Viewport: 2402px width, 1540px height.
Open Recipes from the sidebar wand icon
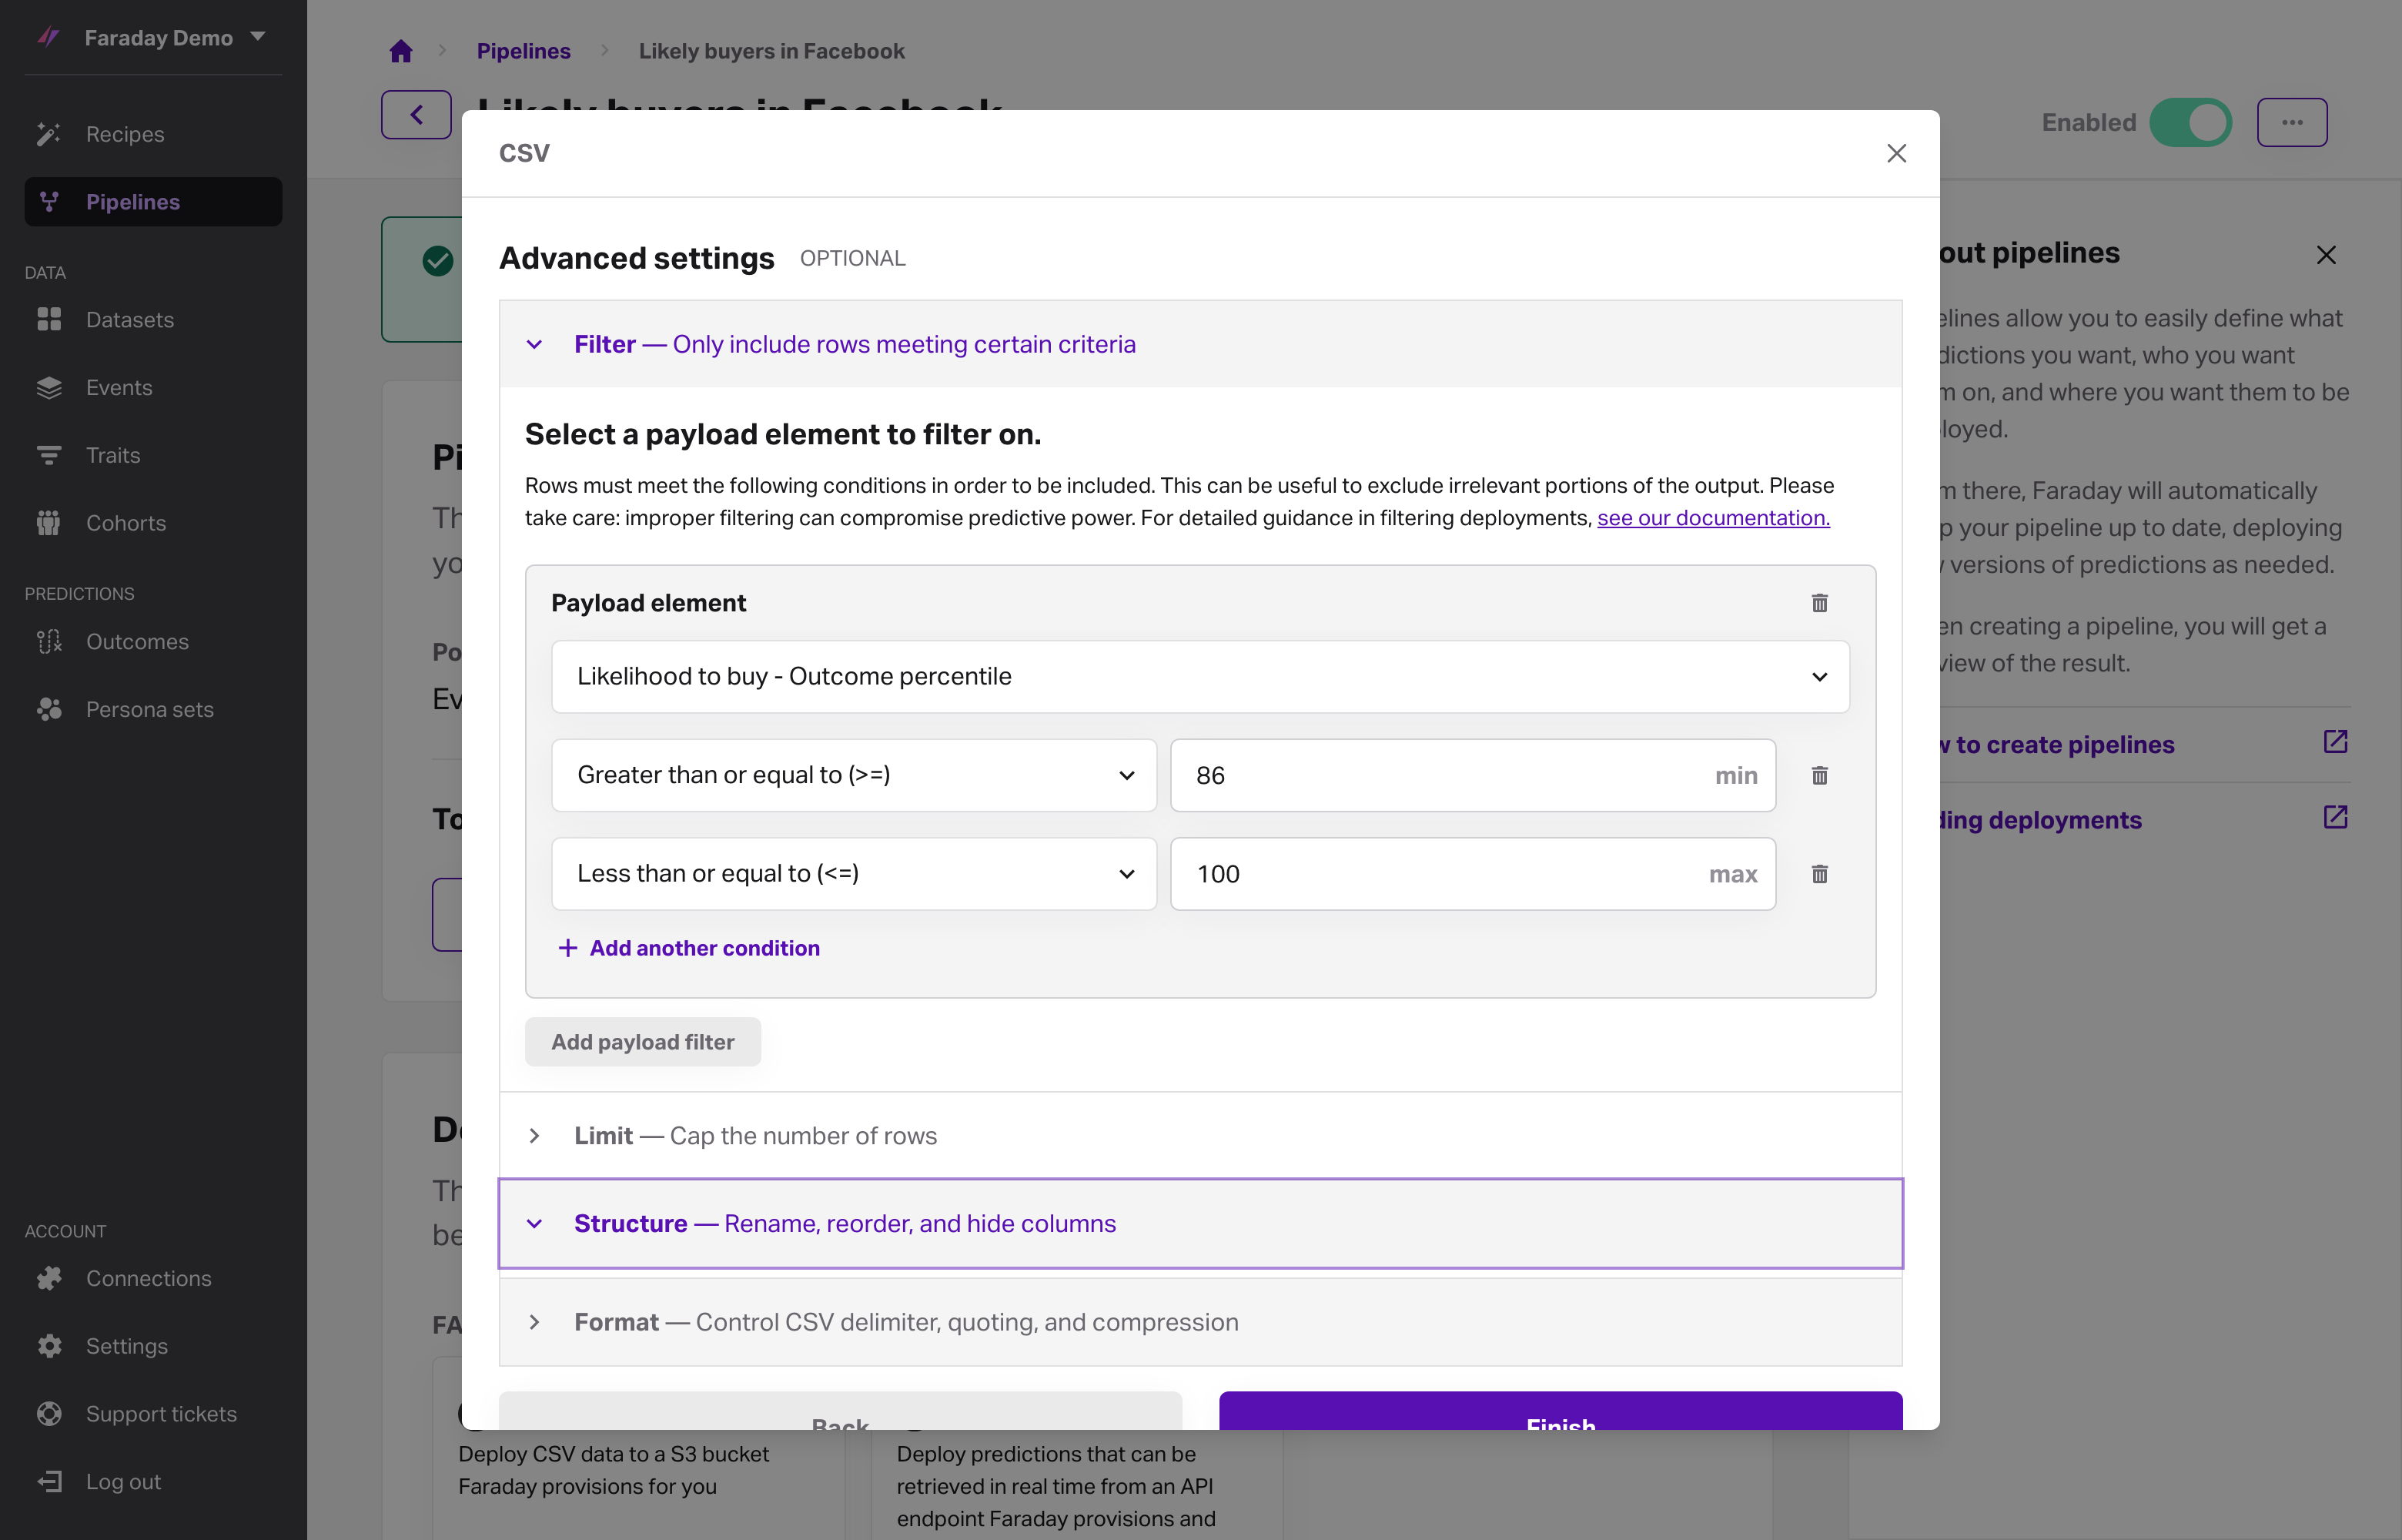pos(48,134)
